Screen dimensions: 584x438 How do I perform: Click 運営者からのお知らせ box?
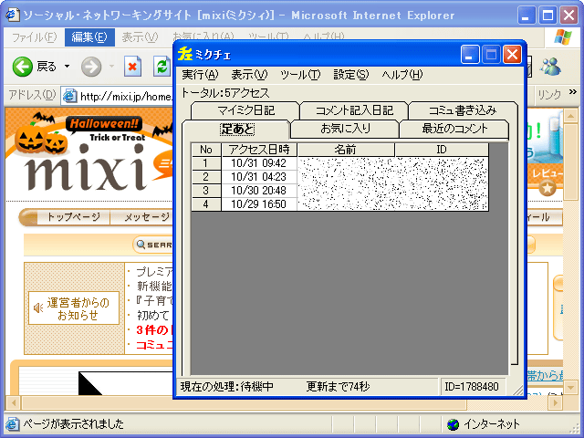click(74, 308)
